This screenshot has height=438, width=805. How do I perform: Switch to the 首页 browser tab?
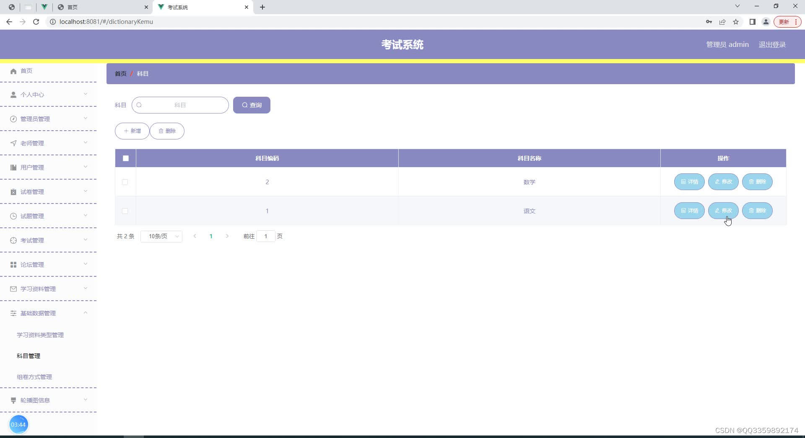[103, 7]
